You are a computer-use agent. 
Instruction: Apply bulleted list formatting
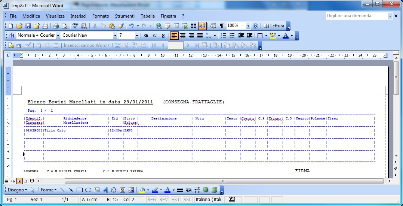coord(232,35)
